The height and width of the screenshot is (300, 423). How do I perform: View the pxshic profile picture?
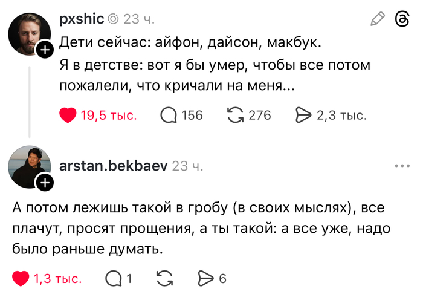[x=28, y=33]
